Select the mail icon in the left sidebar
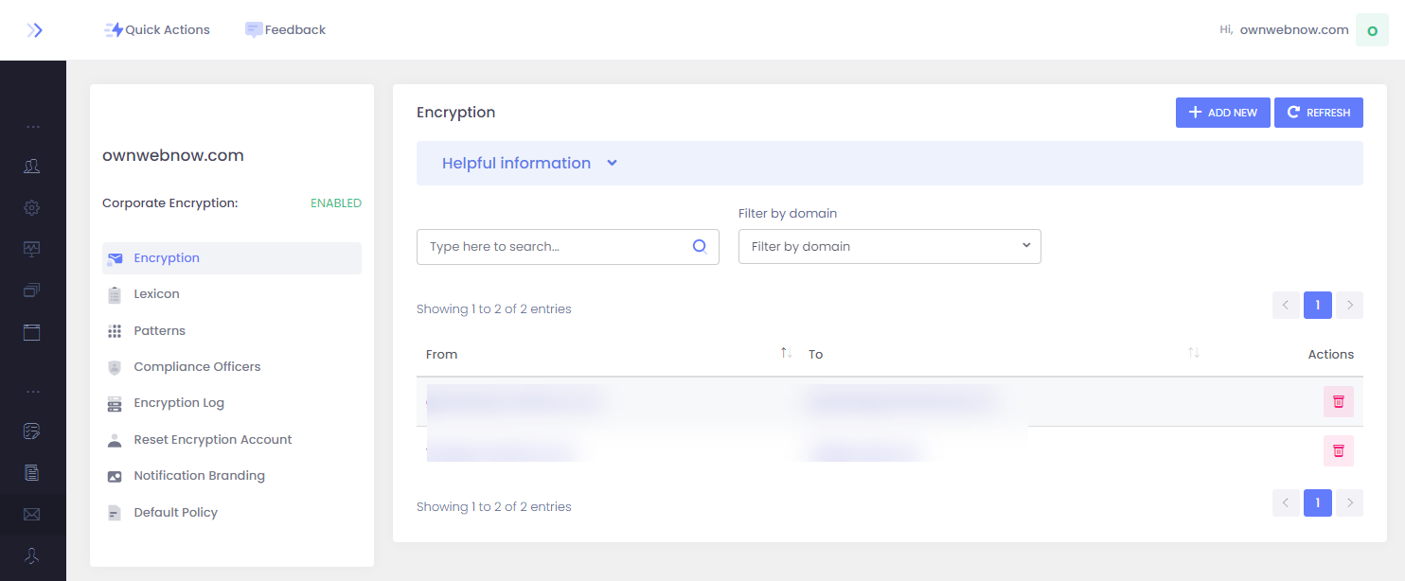 (31, 514)
